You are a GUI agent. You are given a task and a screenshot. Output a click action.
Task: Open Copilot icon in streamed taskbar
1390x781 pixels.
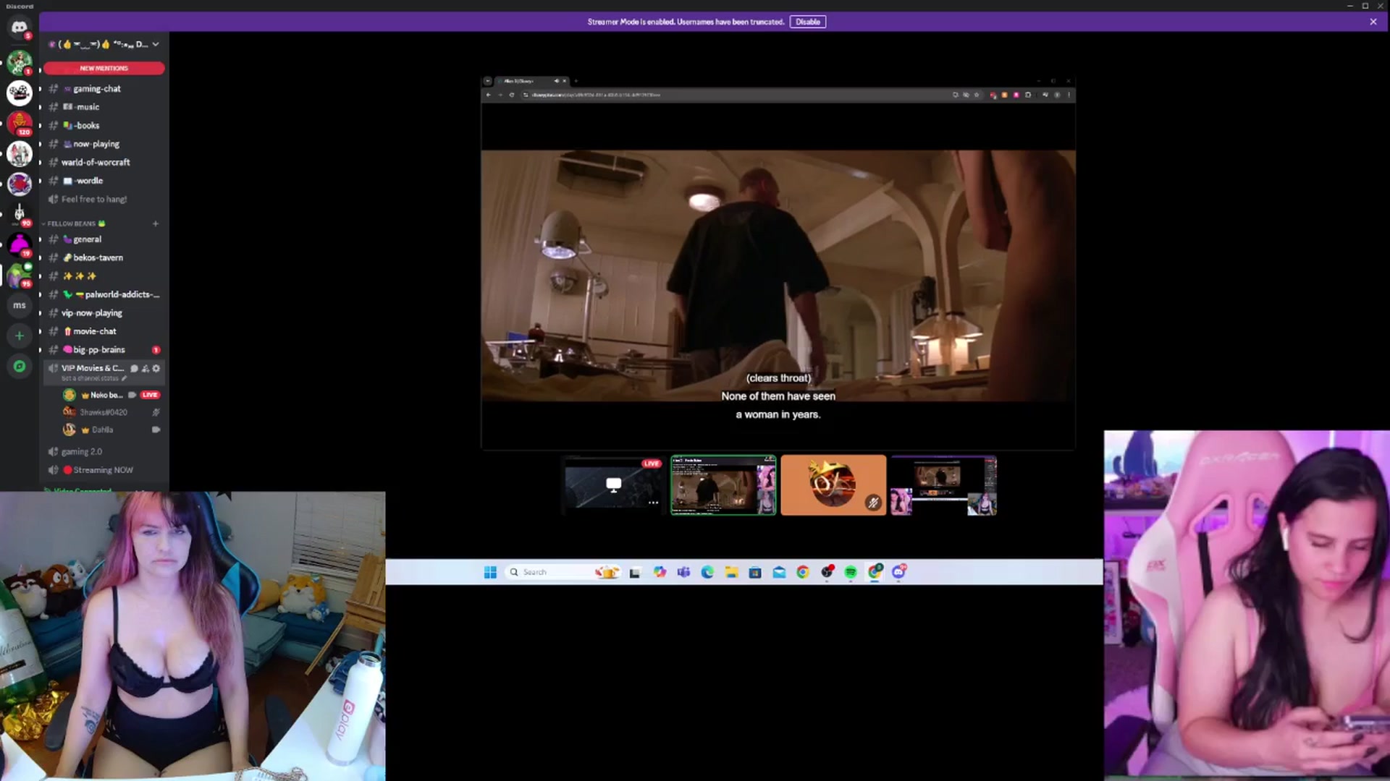tap(660, 572)
